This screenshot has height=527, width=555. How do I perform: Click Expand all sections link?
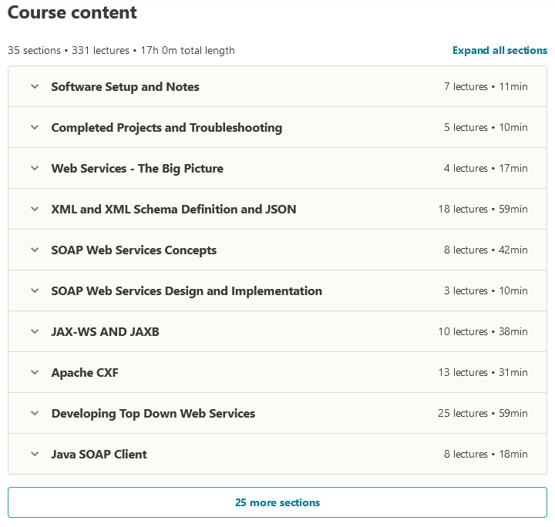[x=499, y=50]
